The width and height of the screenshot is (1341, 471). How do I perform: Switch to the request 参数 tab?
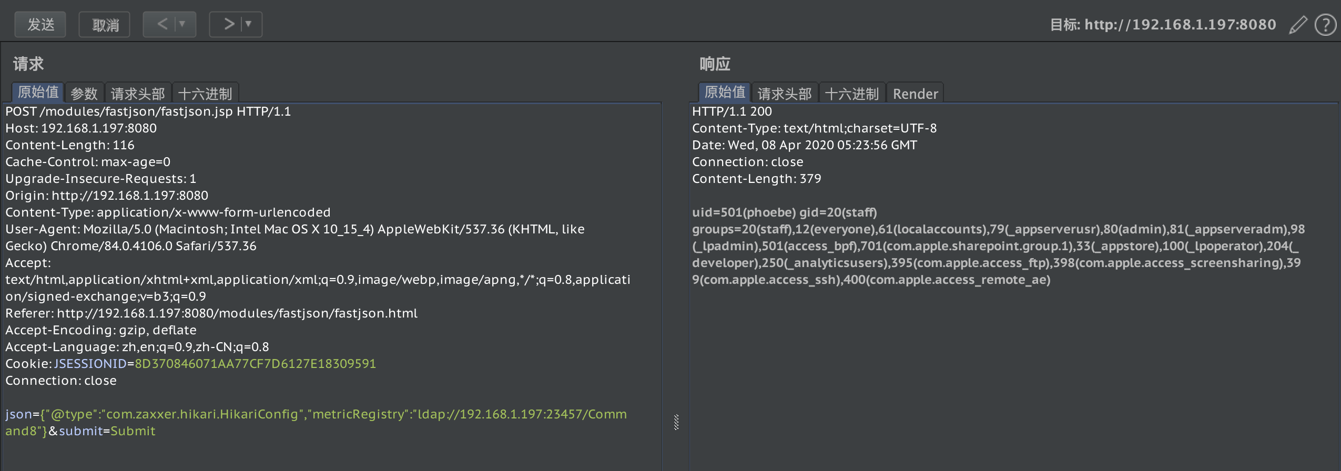84,94
